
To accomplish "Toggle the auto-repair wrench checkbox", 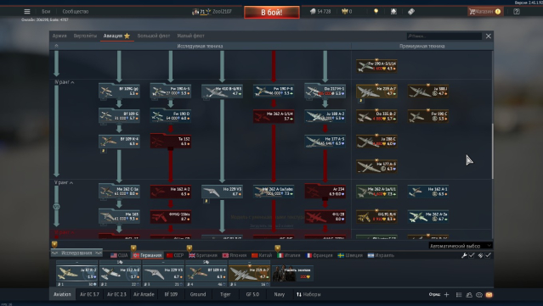I will pos(472,255).
